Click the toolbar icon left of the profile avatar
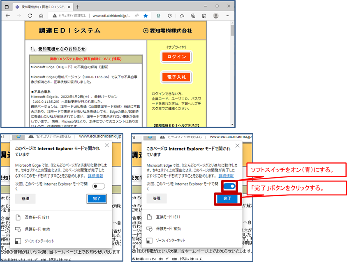 click(x=204, y=16)
